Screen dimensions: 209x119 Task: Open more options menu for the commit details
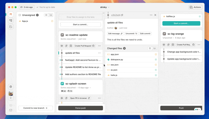[x=151, y=15]
